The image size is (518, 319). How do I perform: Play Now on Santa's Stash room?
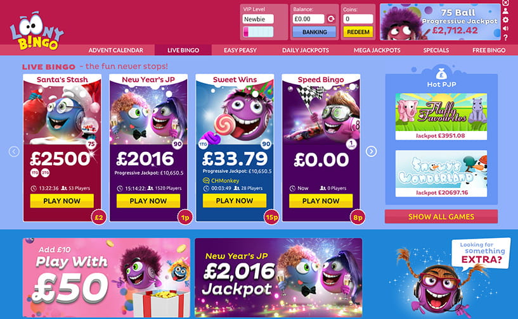[62, 201]
